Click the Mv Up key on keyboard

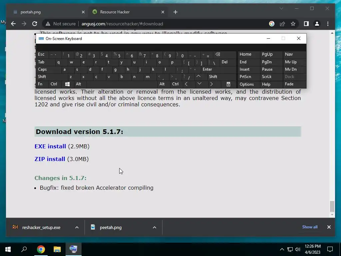(x=294, y=62)
